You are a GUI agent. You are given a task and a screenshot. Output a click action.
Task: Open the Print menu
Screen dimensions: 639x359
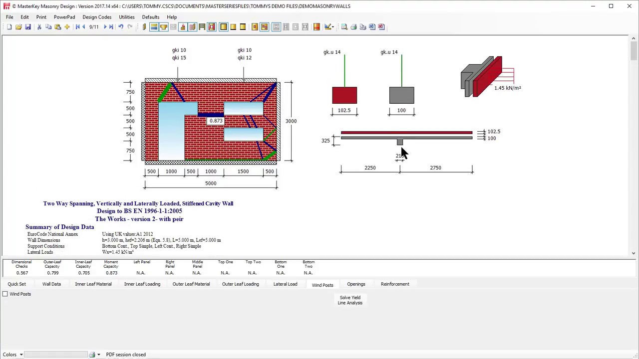coord(41,17)
